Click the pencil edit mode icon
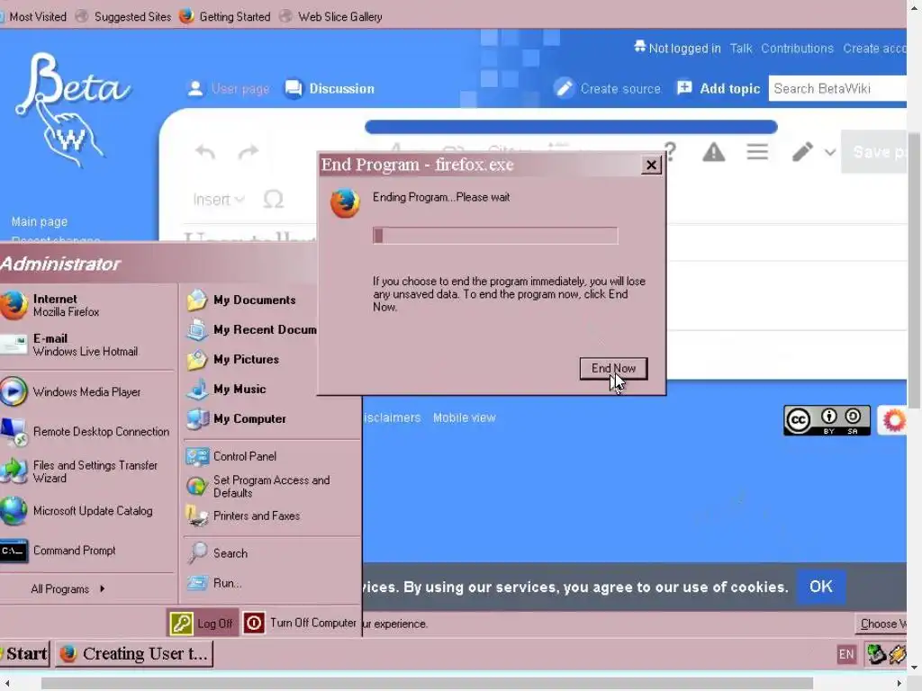This screenshot has width=922, height=691. point(802,152)
